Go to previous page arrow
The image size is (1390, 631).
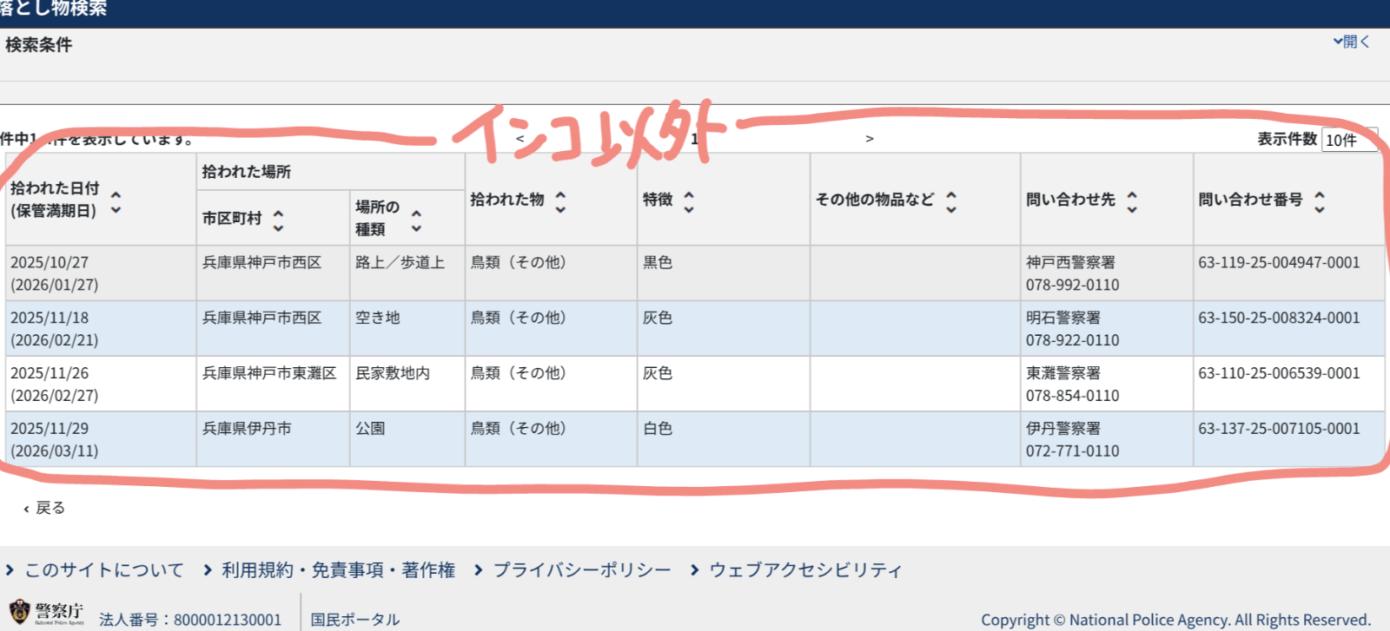pos(520,139)
